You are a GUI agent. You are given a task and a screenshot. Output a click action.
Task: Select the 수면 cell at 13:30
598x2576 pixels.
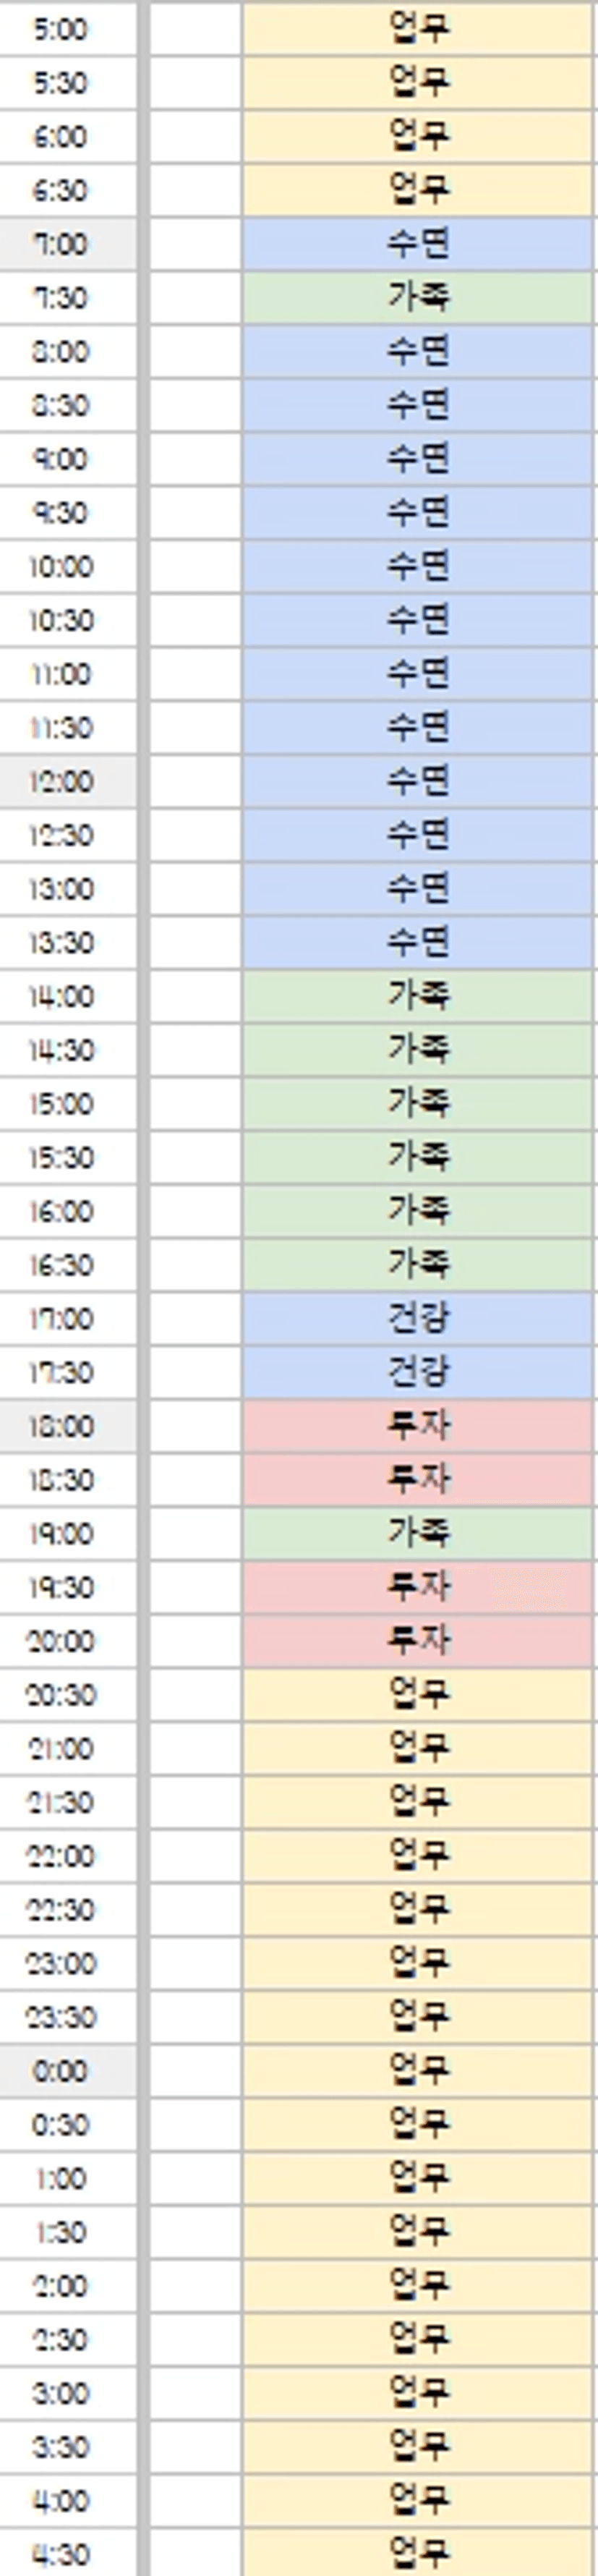tap(417, 942)
